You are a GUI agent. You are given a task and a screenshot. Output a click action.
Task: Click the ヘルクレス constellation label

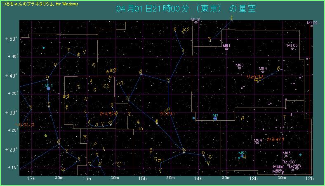point(25,124)
